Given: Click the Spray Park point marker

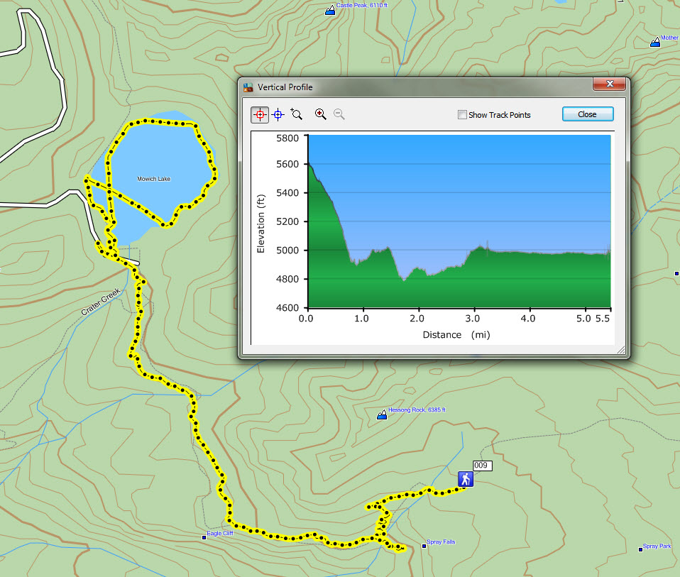Looking at the screenshot, I should [x=641, y=549].
